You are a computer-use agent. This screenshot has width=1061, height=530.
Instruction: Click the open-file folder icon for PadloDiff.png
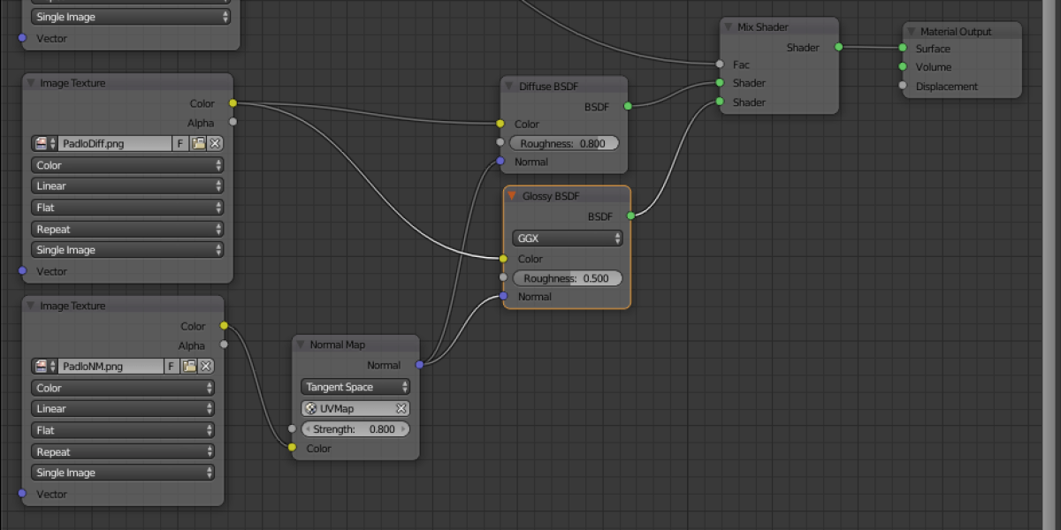point(198,143)
